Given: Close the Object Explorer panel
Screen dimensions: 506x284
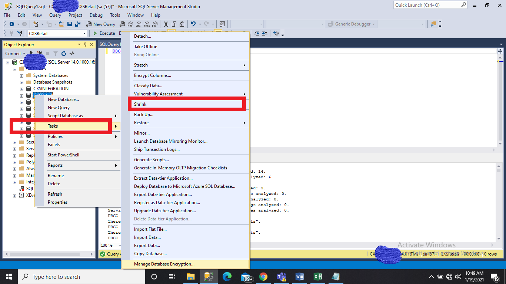Looking at the screenshot, I should coord(91,45).
